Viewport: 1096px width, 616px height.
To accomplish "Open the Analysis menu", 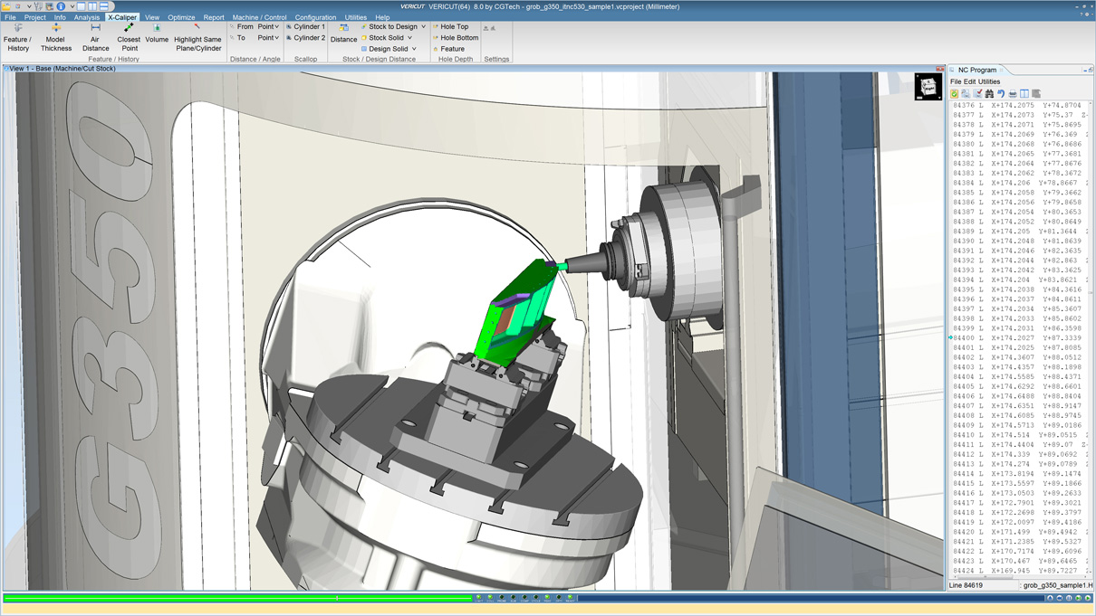I will tap(87, 17).
